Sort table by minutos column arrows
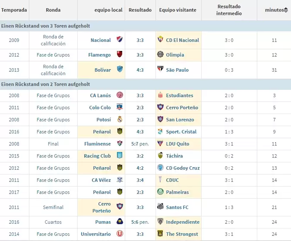Image resolution: width=291 pixels, height=241 pixels. click(x=285, y=10)
